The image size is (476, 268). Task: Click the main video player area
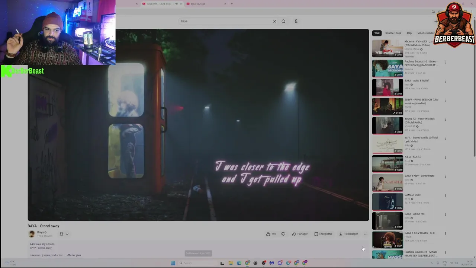[198, 125]
